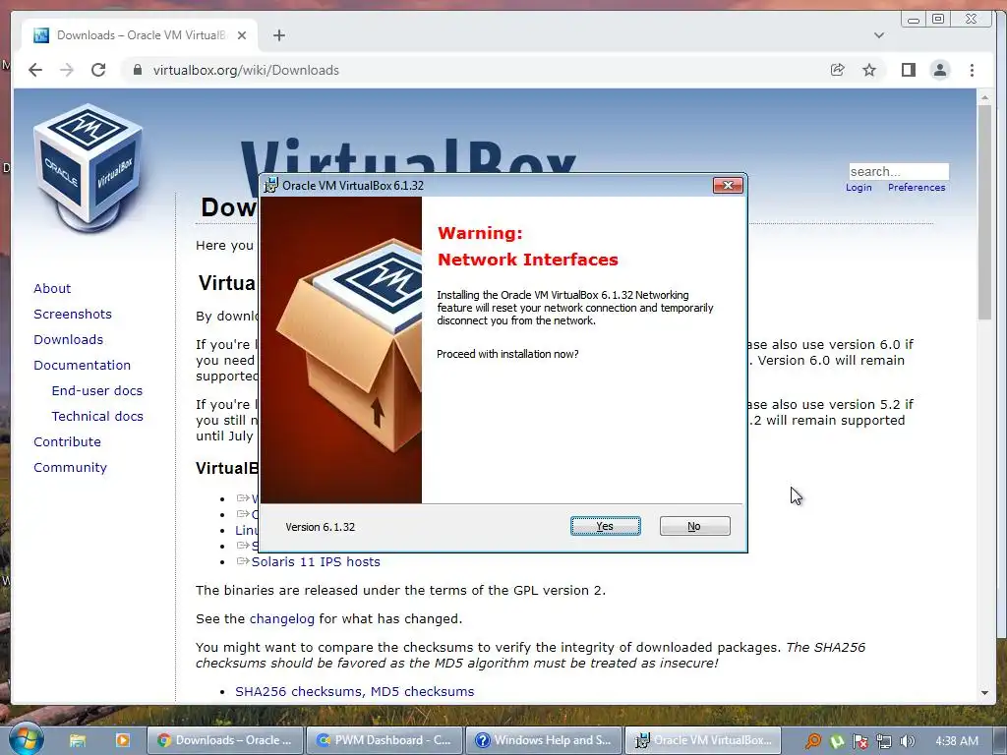This screenshot has width=1007, height=755.
Task: Share this page icon in Chrome
Action: pos(837,70)
